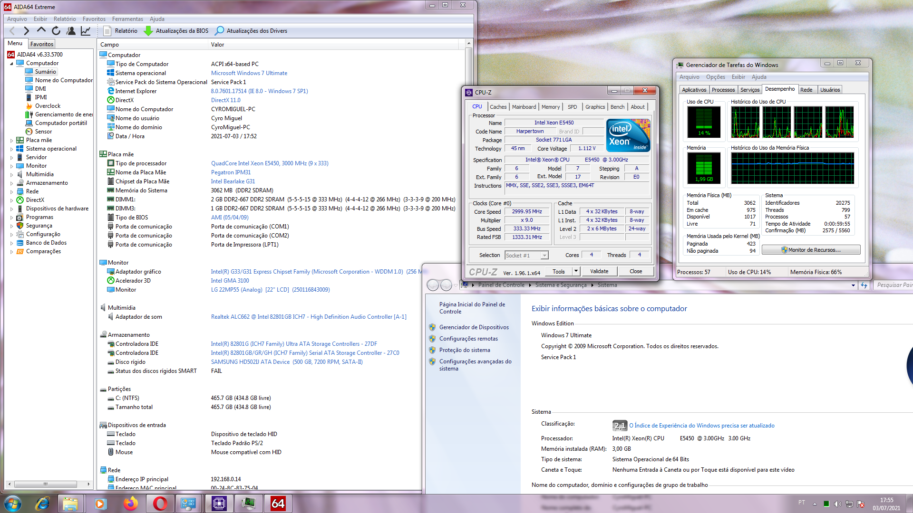Click Painel de Controle breadcrumb
913x513 pixels.
tap(501, 285)
